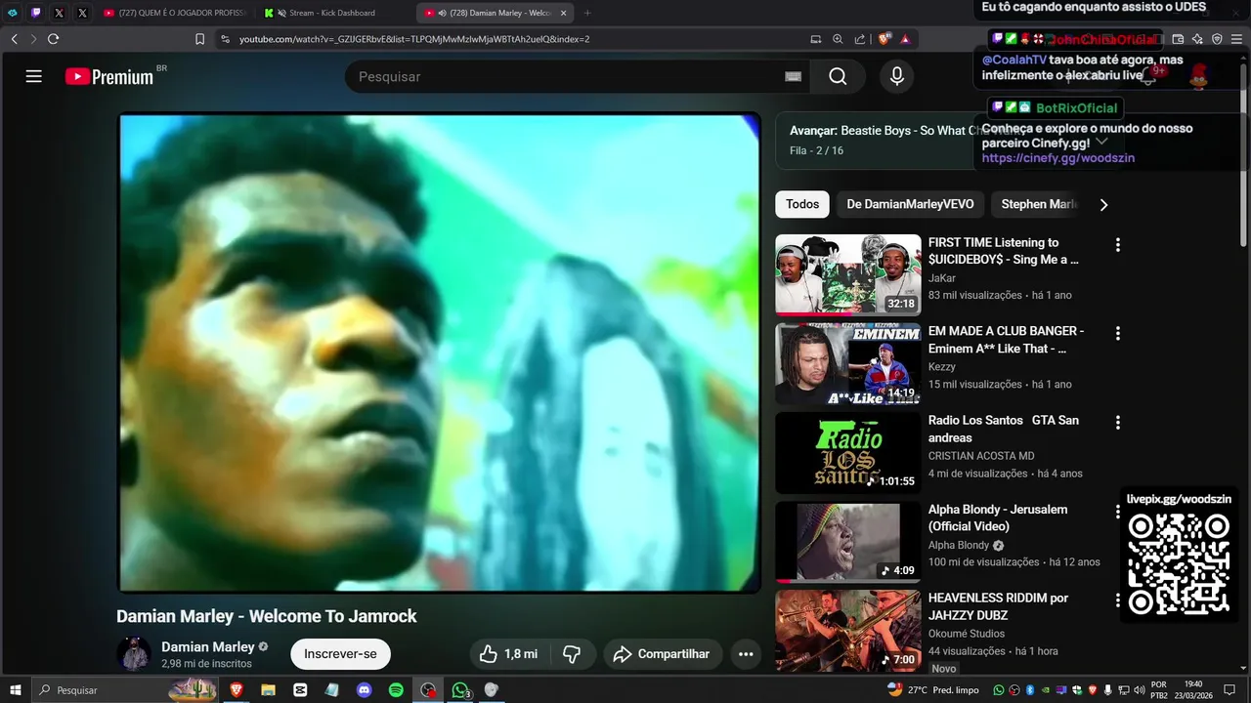This screenshot has width=1251, height=703.
Task: Open a new browser tab with plus
Action: point(587,13)
